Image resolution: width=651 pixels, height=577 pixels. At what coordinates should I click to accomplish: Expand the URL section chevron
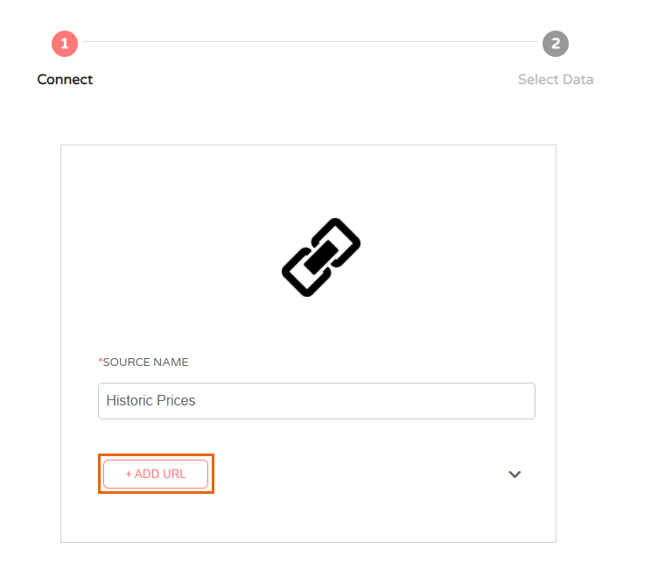[514, 474]
